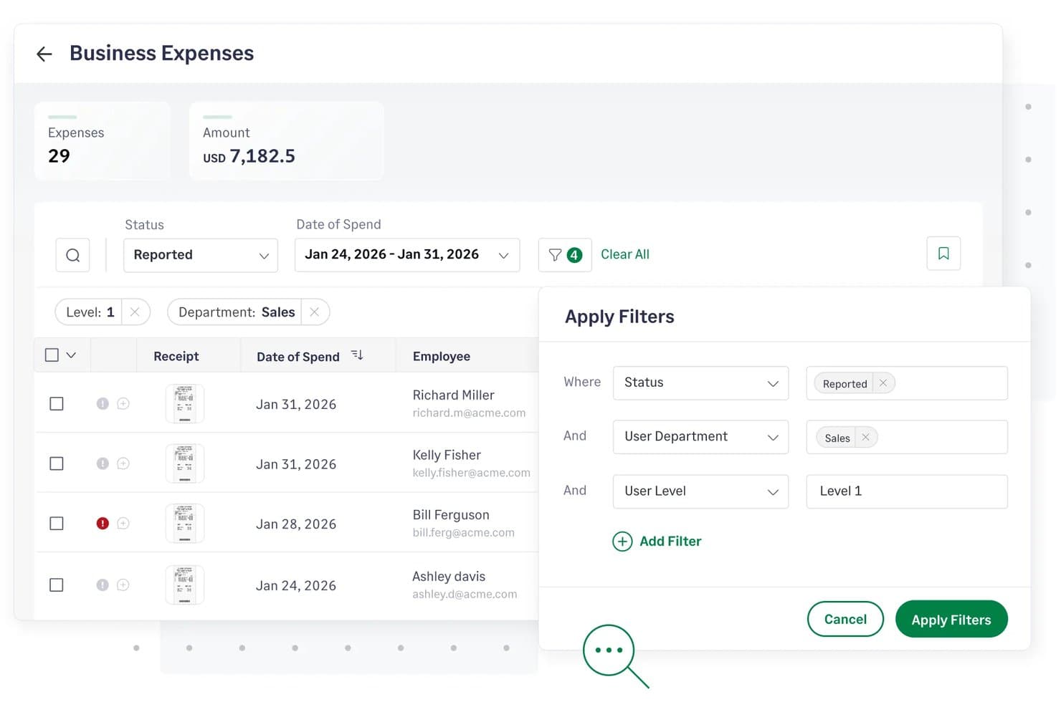
Task: Click the Amount USD 7,182.5 summary card
Action: coord(287,140)
